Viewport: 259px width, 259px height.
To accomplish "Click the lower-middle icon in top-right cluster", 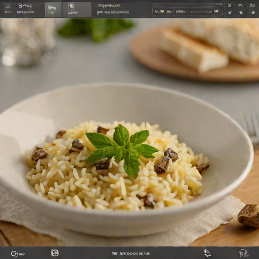I will point(241,13).
